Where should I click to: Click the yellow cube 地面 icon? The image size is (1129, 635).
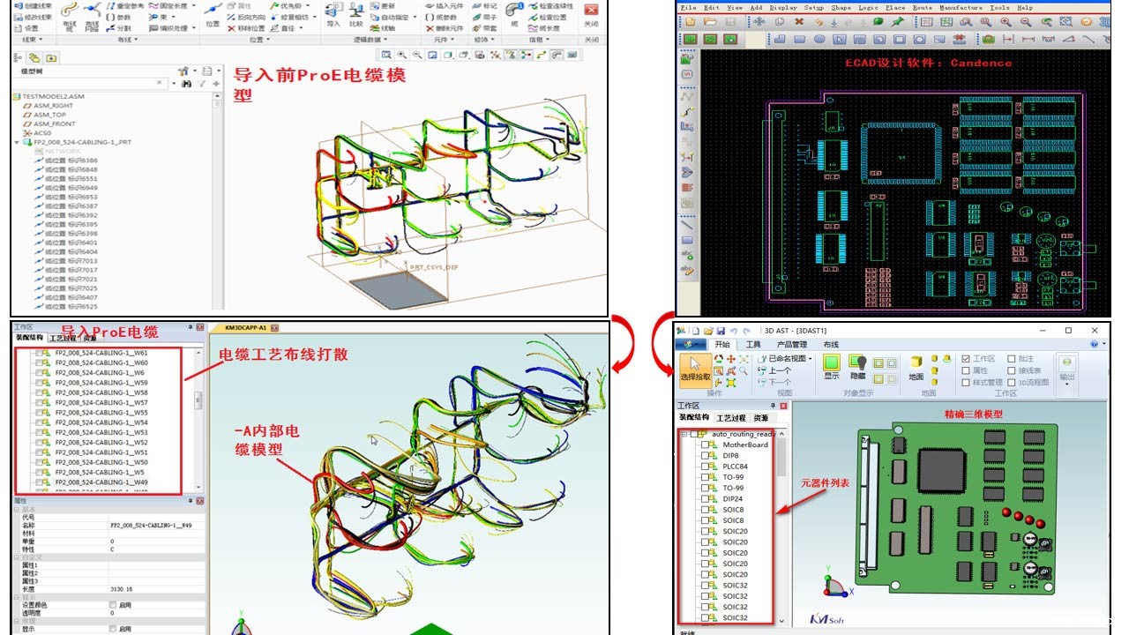click(x=916, y=362)
